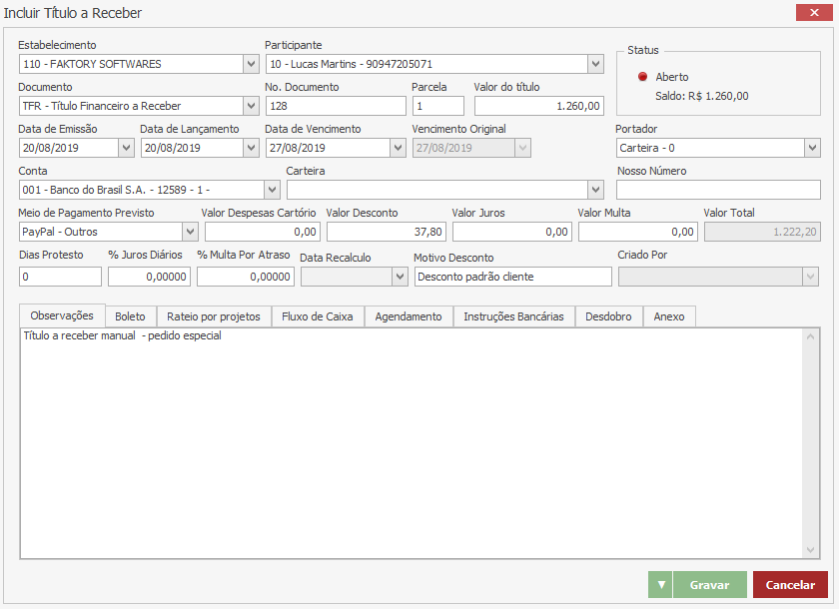Click the Valor Desconto input field
Image resolution: width=839 pixels, height=609 pixels.
coord(386,232)
